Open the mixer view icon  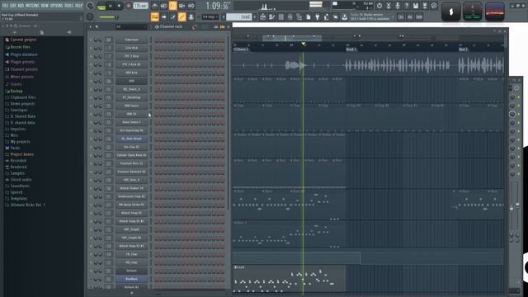pyautogui.click(x=290, y=16)
